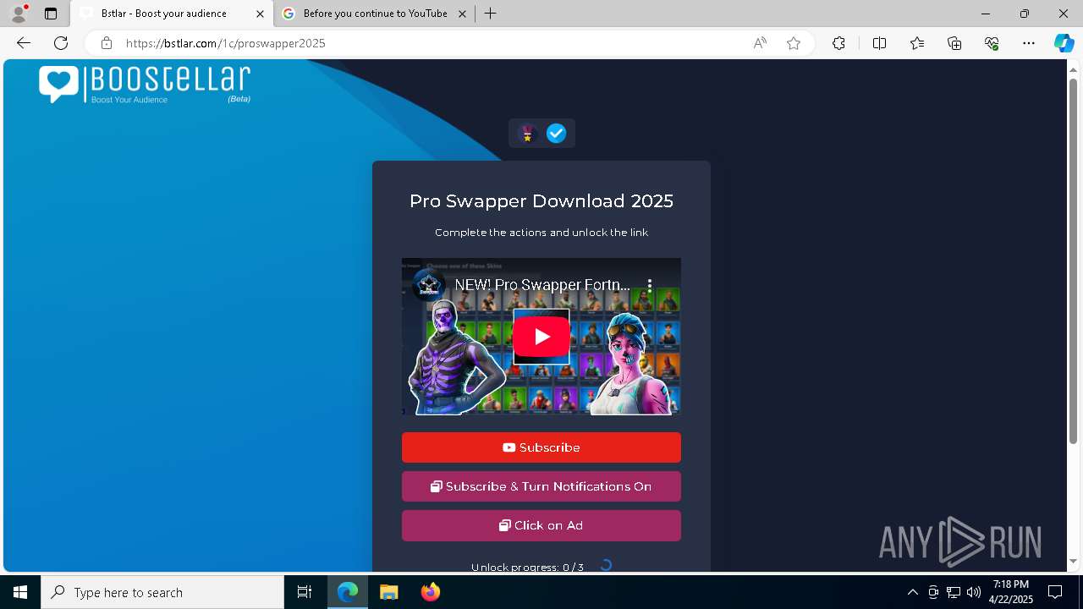
Task: Click the 'Unlock progress: 0 / 3' text
Action: 527,567
